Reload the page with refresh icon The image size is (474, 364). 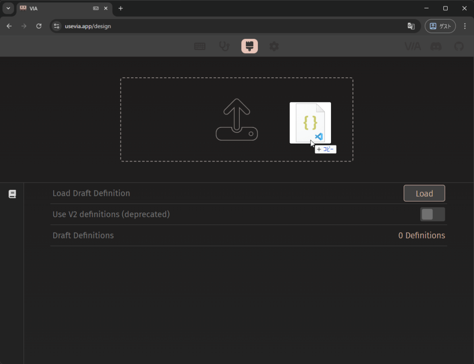pyautogui.click(x=39, y=26)
